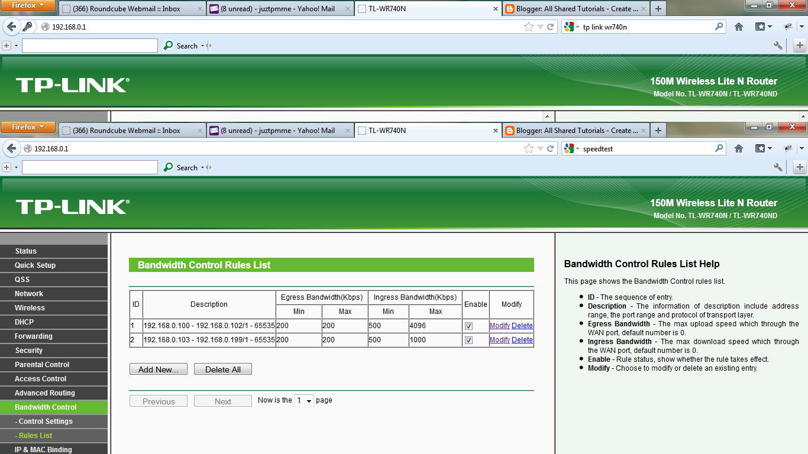Screen dimensions: 808x454
Task: Click the globe site identity icon in address bar
Action: point(27,148)
